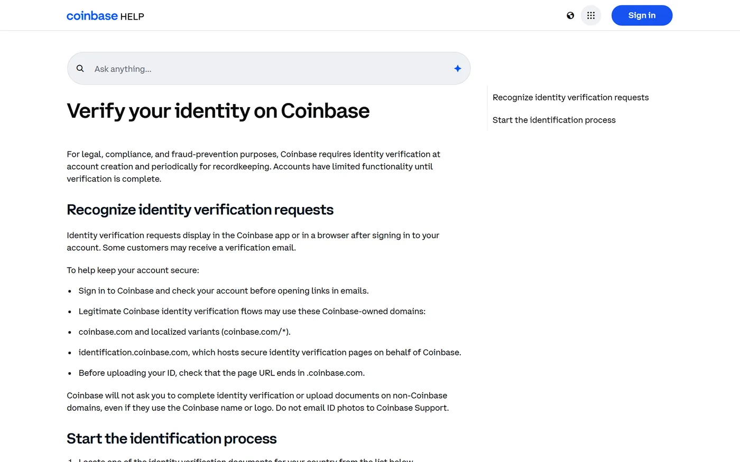Click the bullet about Legitimate Coinbase identity verification flows
The image size is (740, 462).
tap(252, 312)
